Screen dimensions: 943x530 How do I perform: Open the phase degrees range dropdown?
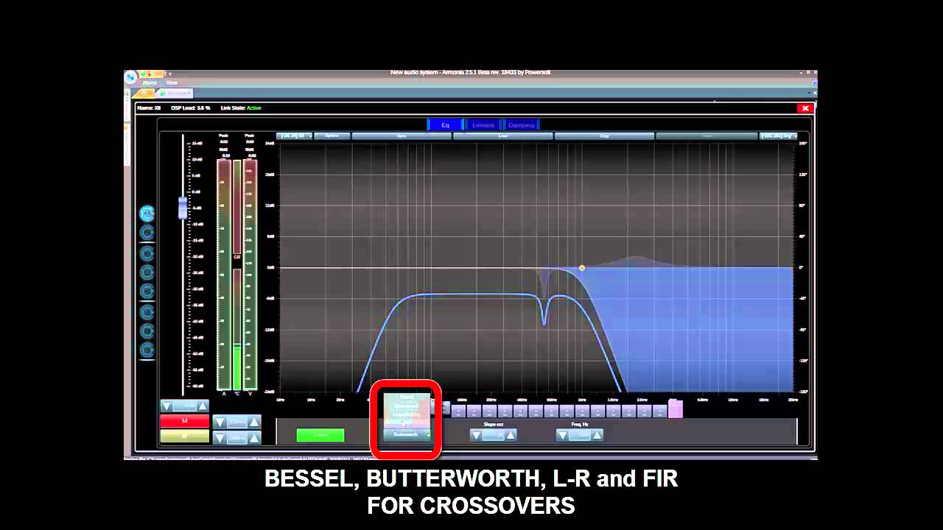point(778,136)
